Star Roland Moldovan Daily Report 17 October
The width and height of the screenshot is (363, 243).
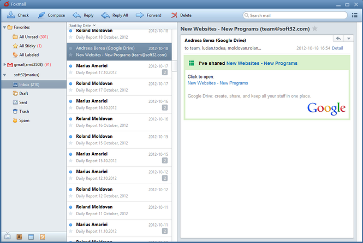click(x=71, y=90)
